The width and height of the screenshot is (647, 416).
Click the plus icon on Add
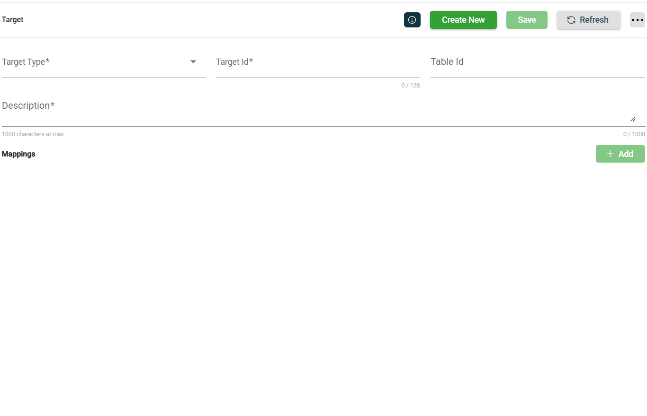pos(610,154)
